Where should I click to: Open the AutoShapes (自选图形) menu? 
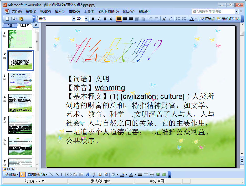pos(37,174)
